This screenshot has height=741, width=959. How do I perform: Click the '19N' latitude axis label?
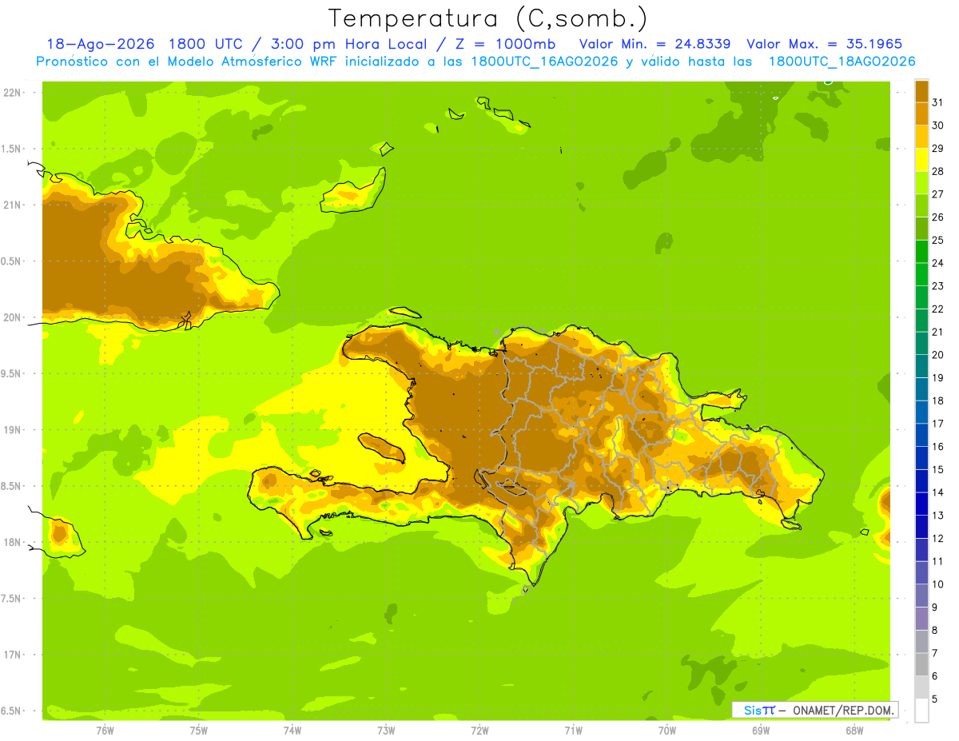[x=13, y=429]
